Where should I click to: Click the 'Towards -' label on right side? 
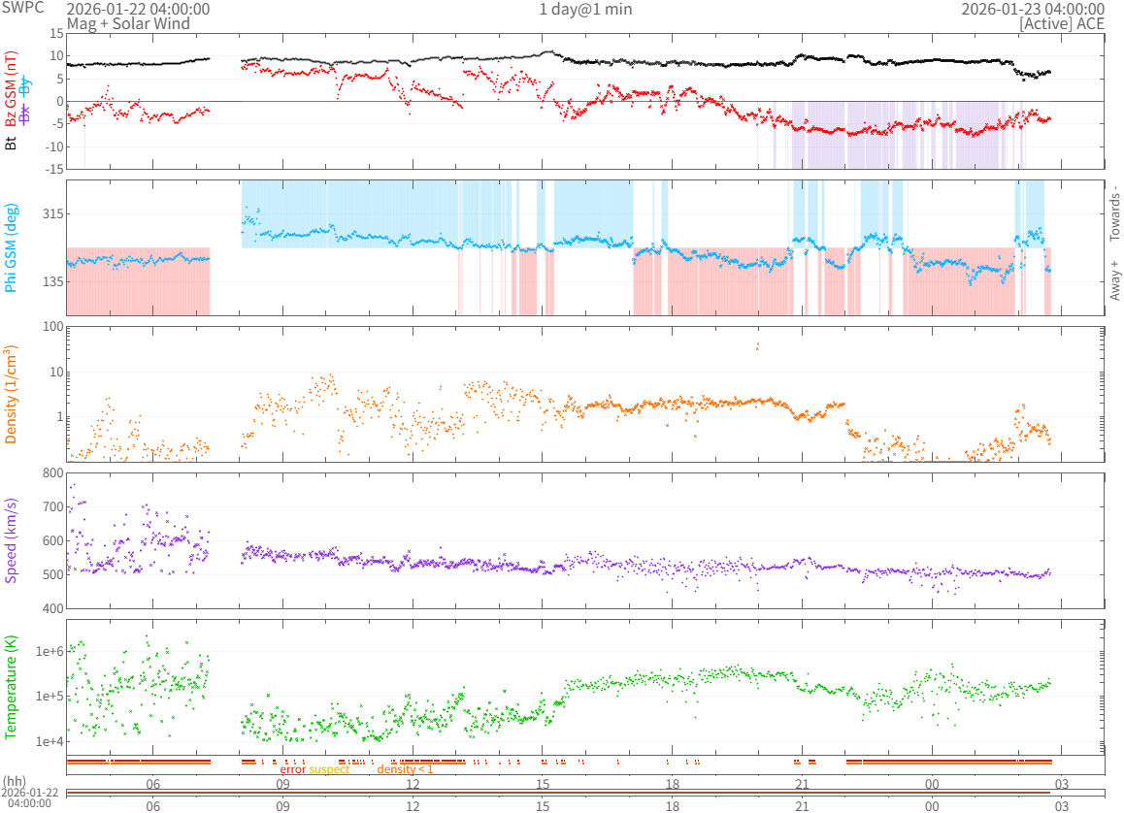pyautogui.click(x=1114, y=212)
